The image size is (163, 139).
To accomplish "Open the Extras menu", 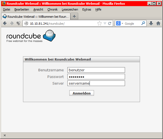I will point(87,9).
